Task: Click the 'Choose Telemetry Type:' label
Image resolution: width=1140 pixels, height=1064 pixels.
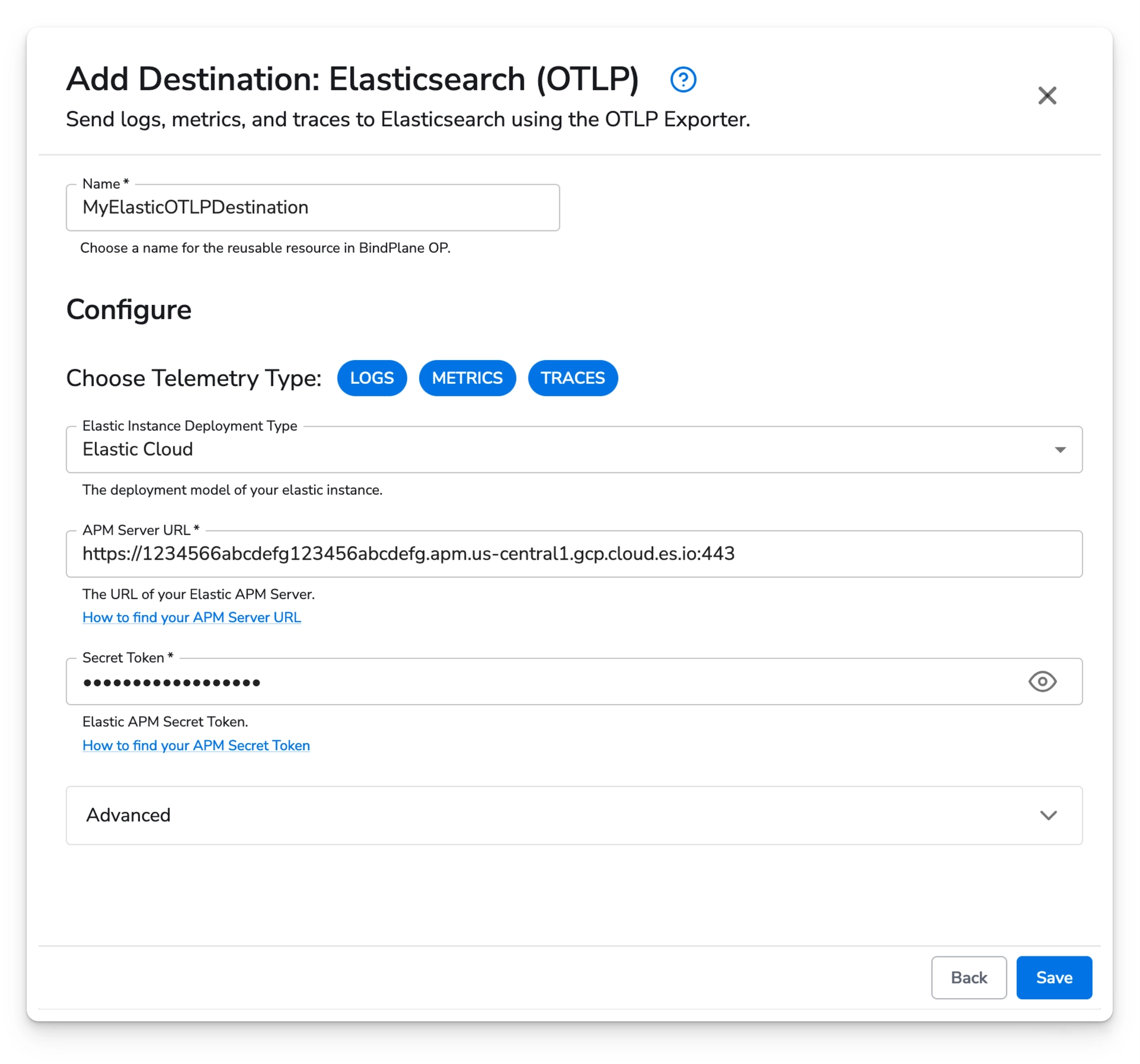Action: [194, 378]
